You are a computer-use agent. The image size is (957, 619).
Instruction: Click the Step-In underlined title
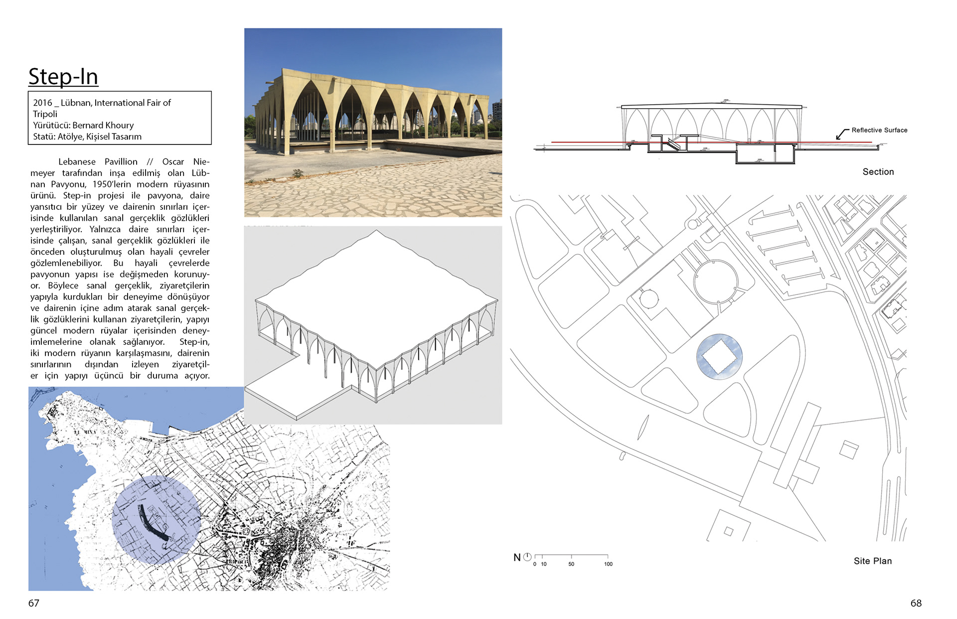[63, 77]
